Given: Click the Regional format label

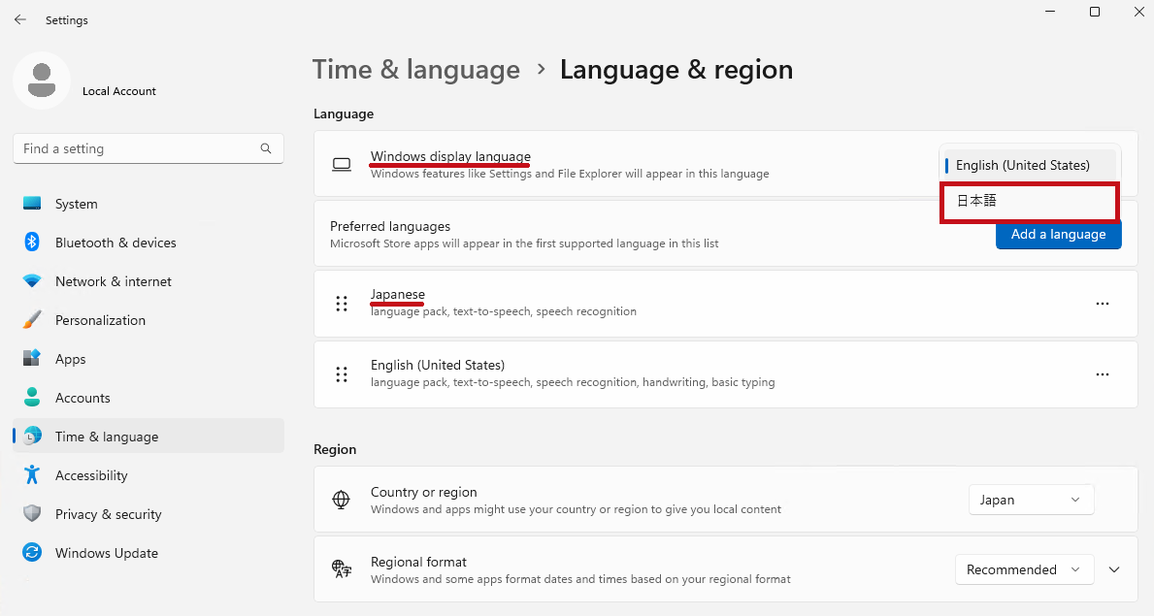Looking at the screenshot, I should click(418, 562).
